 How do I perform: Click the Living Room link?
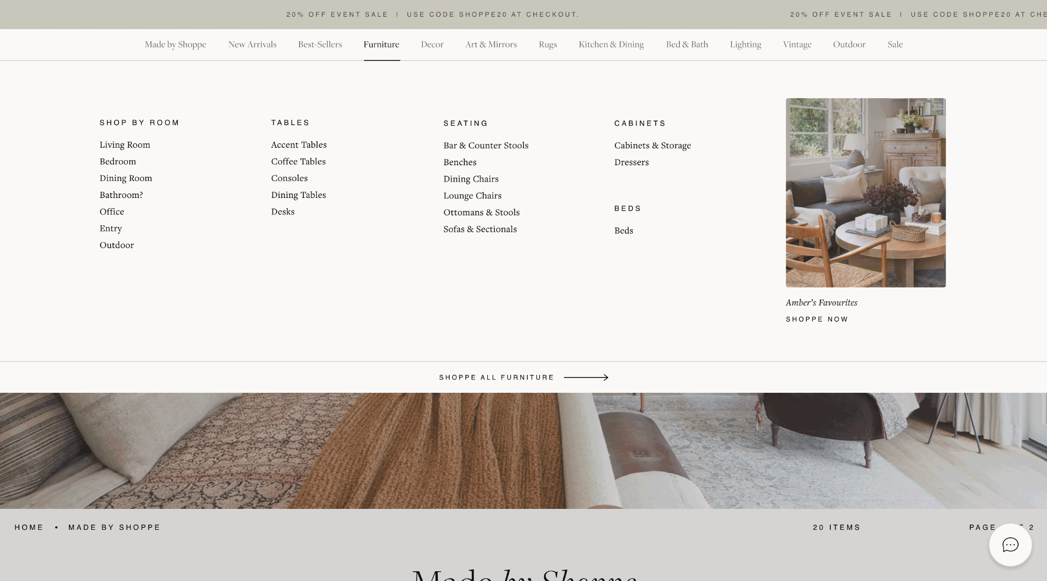(125, 145)
